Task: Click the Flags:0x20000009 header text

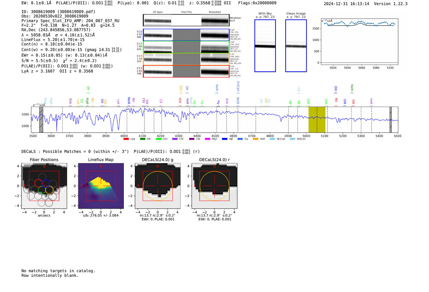Action: tap(257, 3)
